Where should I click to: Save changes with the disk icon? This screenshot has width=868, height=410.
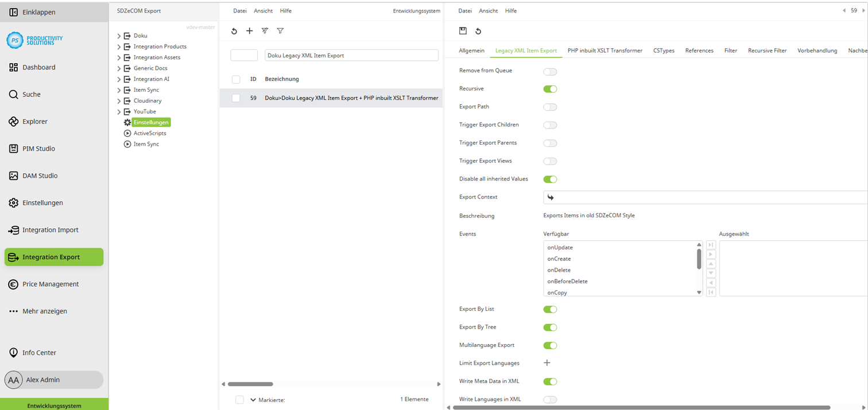tap(464, 31)
